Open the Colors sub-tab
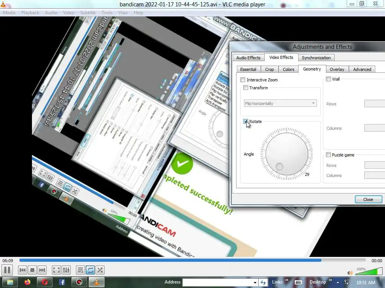Screen dimensions: 385x288 pyautogui.click(x=288, y=69)
